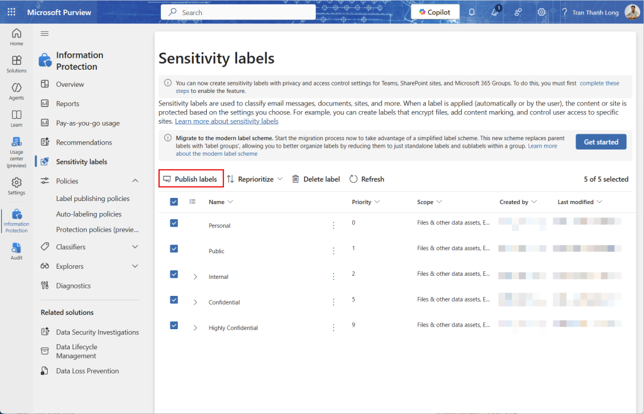The height and width of the screenshot is (414, 644).
Task: Expand the Confidential label row
Action: coord(195,302)
